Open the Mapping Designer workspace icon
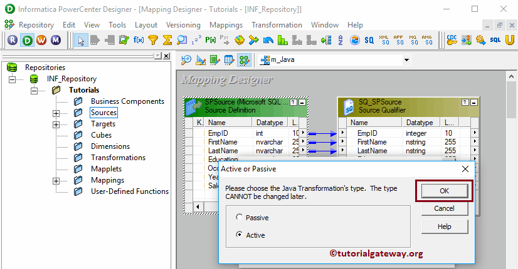The image size is (518, 269). click(x=244, y=60)
